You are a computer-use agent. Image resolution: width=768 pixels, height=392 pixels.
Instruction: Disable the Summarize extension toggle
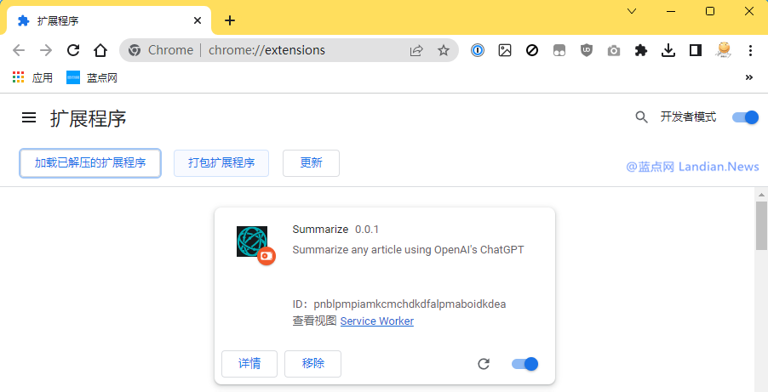tap(524, 364)
